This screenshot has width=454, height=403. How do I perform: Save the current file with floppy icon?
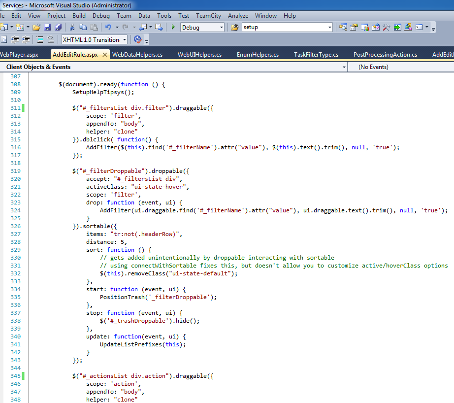(48, 28)
